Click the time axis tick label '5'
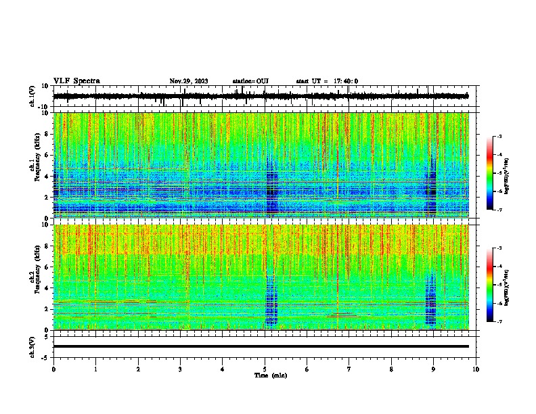 (265, 369)
